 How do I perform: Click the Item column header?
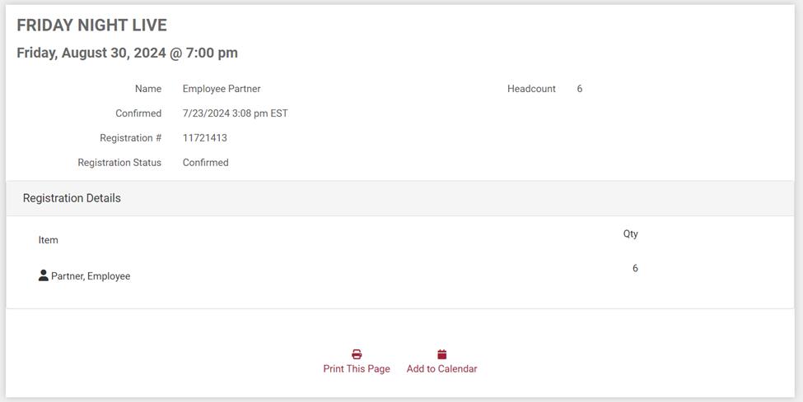pos(49,240)
